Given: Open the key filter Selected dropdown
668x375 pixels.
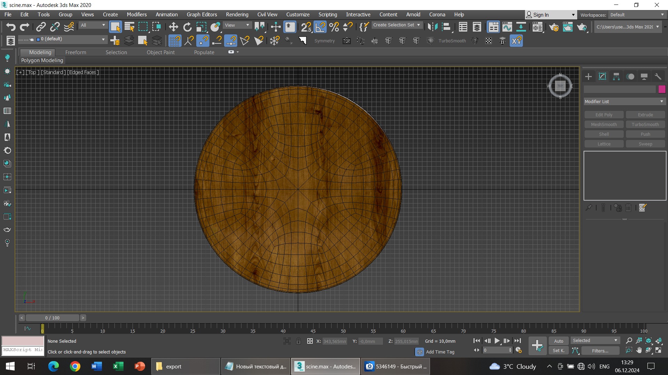Looking at the screenshot, I should click(x=595, y=341).
